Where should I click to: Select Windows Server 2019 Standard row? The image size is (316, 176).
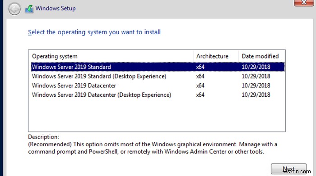click(158, 67)
